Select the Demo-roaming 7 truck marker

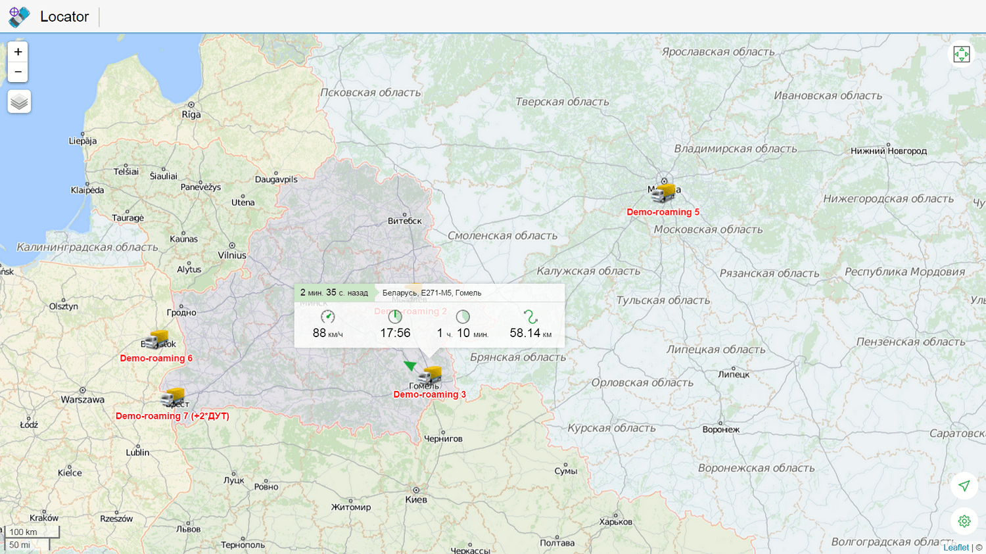click(x=174, y=397)
